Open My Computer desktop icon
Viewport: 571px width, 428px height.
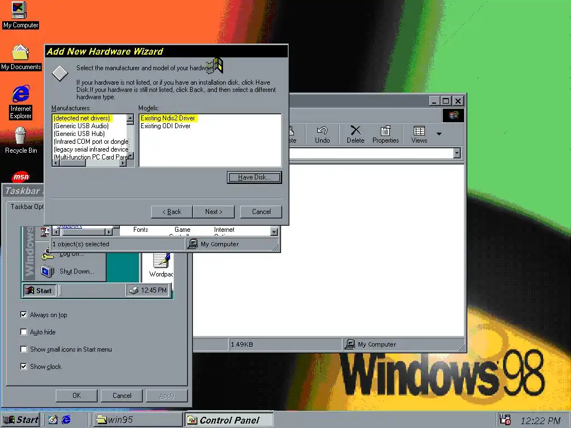(x=20, y=14)
